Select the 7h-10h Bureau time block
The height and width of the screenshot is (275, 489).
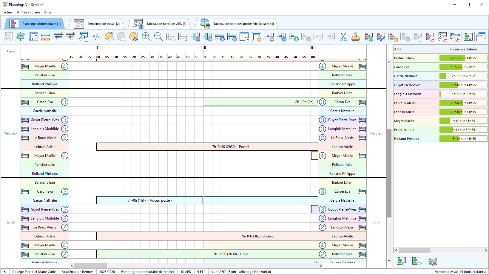coord(207,236)
